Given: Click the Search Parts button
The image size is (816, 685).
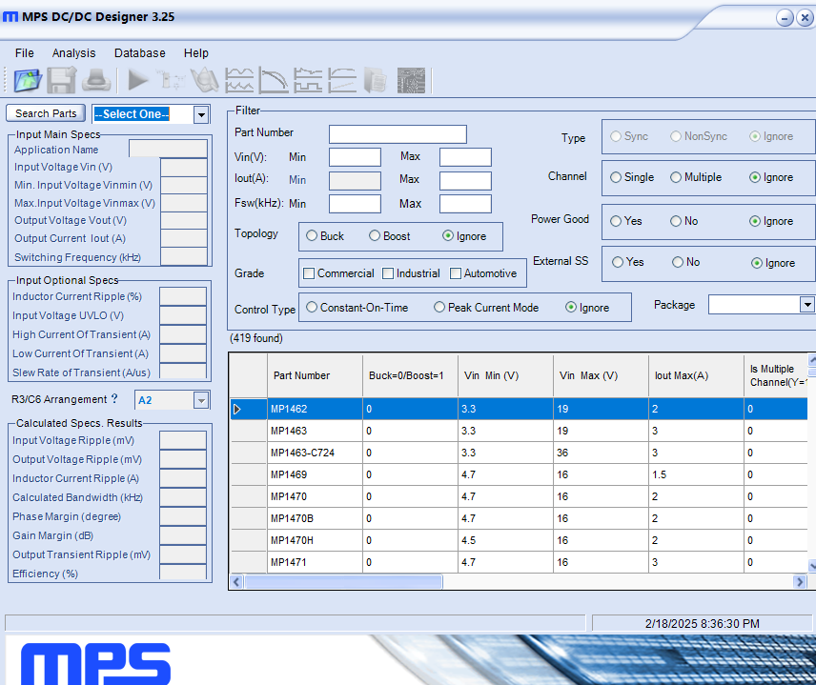Looking at the screenshot, I should click(x=45, y=112).
